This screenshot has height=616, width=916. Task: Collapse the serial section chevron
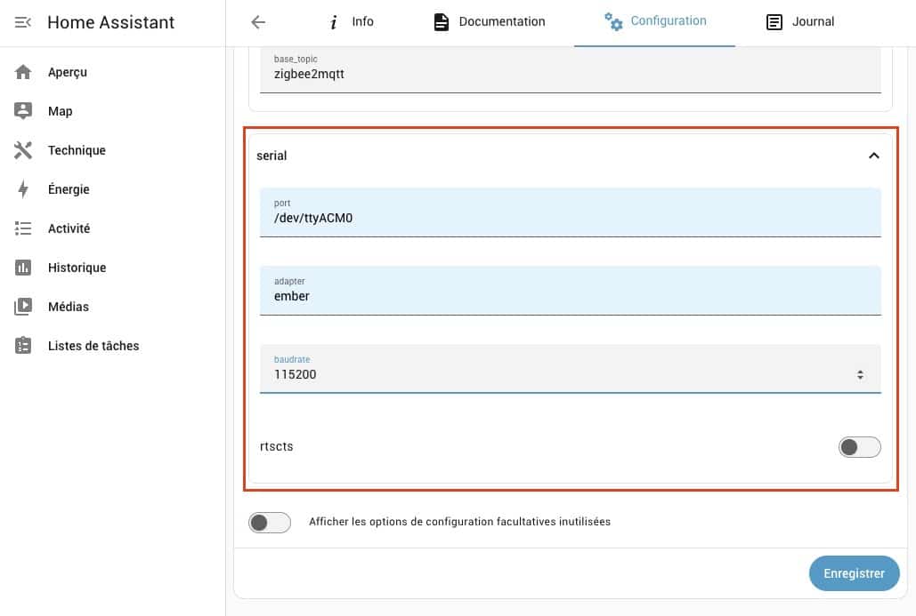point(873,156)
